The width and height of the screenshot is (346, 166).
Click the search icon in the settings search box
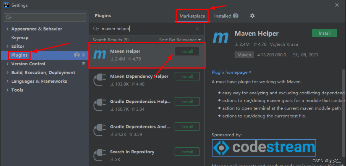pyautogui.click(x=8, y=17)
